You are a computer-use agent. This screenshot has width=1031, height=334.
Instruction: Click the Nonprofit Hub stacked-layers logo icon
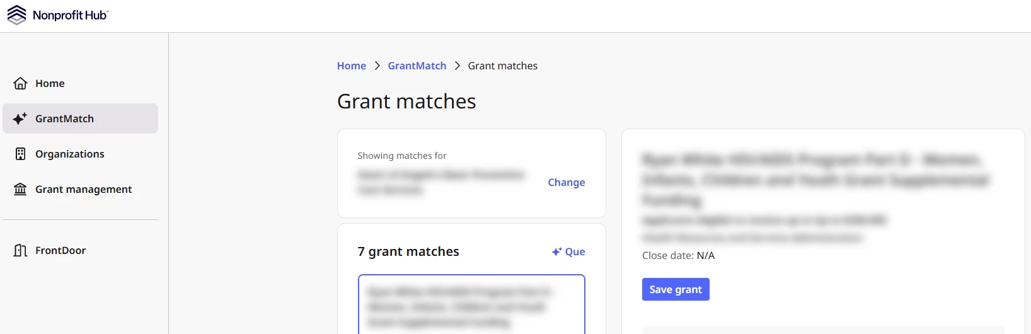point(16,15)
